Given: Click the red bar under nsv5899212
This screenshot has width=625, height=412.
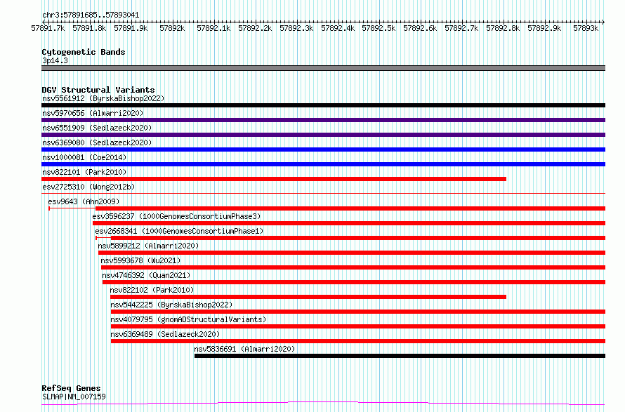Looking at the screenshot, I should [352, 253].
